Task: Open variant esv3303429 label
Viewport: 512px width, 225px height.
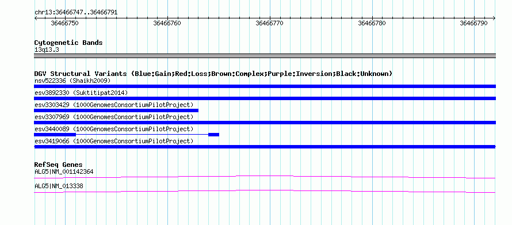Action: 114,105
